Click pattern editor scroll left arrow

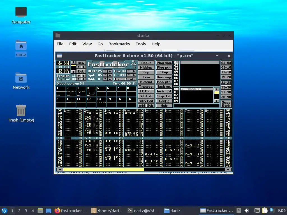pyautogui.click(x=60, y=169)
